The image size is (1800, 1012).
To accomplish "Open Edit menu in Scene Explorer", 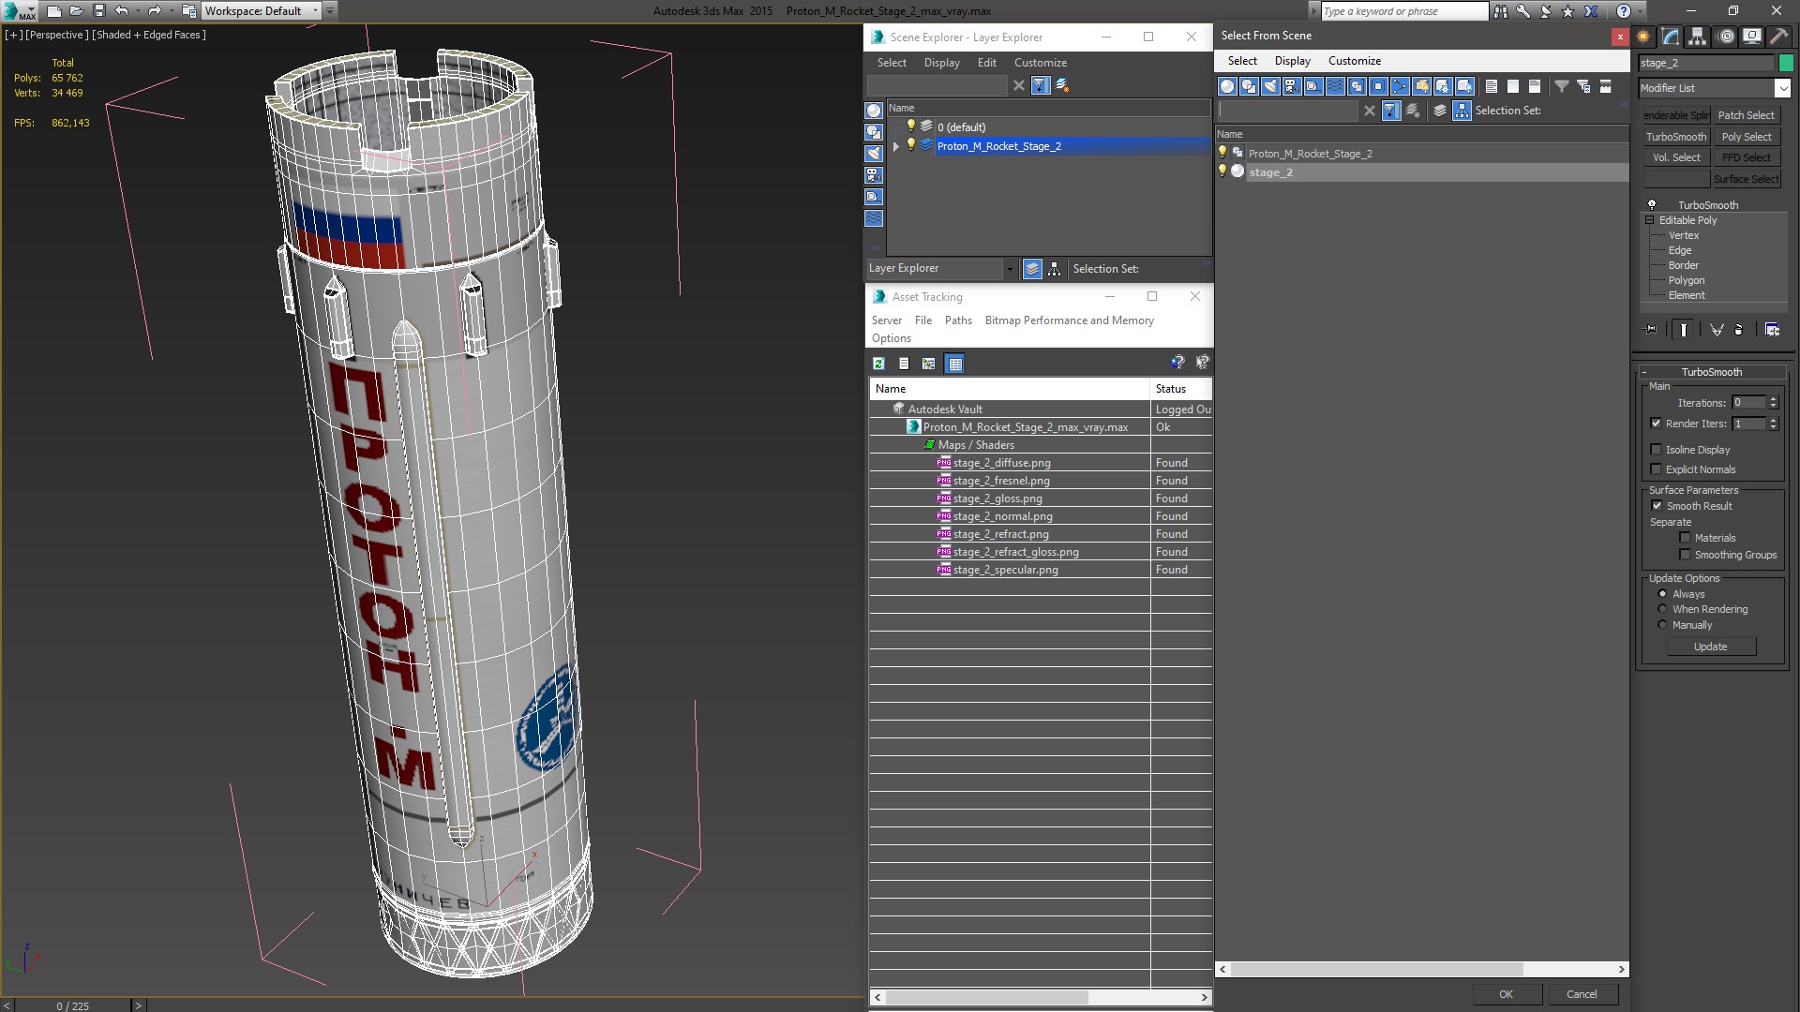I will click(986, 63).
